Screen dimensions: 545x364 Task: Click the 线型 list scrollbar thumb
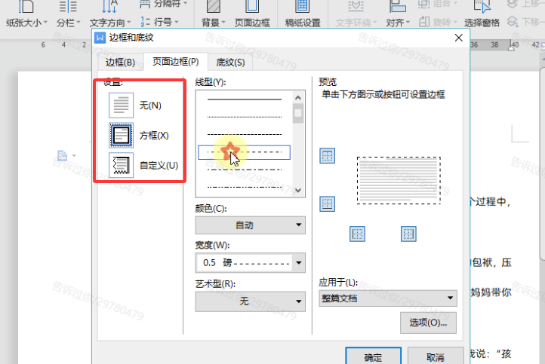coord(298,114)
